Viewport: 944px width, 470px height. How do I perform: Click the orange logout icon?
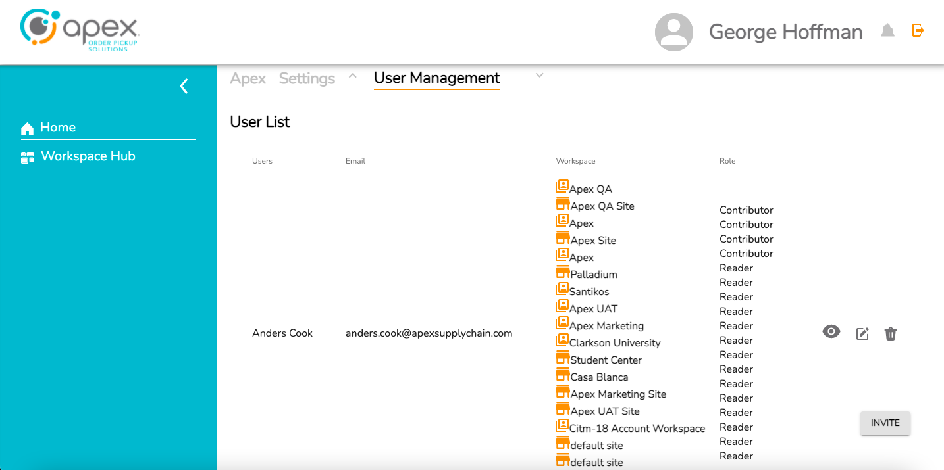point(918,30)
